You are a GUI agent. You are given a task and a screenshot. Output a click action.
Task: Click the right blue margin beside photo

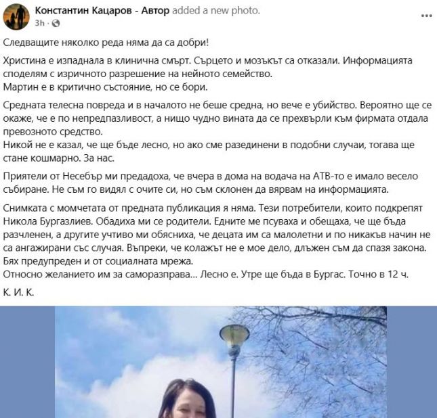[x=412, y=362]
